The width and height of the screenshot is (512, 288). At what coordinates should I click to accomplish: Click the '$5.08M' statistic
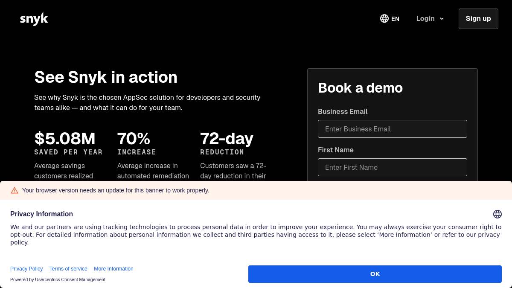click(65, 139)
